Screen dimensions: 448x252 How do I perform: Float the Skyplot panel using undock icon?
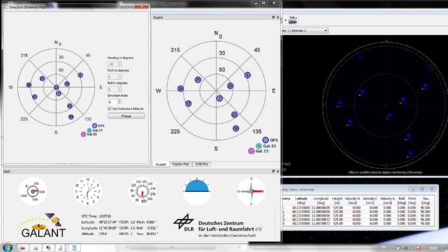point(274,18)
